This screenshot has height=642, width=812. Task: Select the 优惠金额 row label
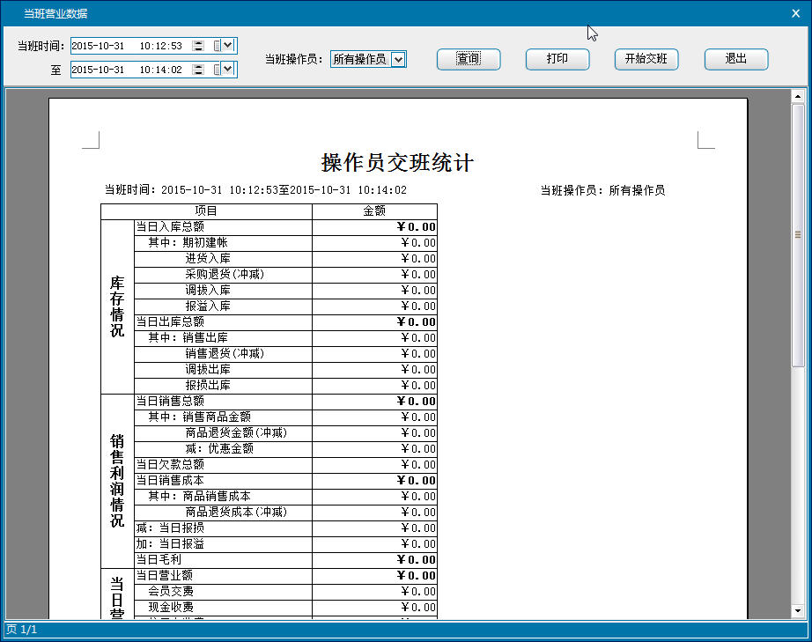click(231, 449)
